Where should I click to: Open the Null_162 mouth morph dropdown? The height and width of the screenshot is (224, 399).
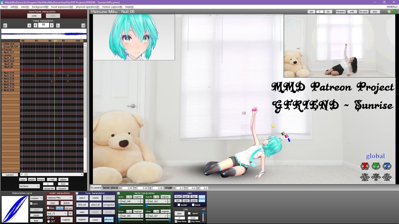[x=158, y=201]
